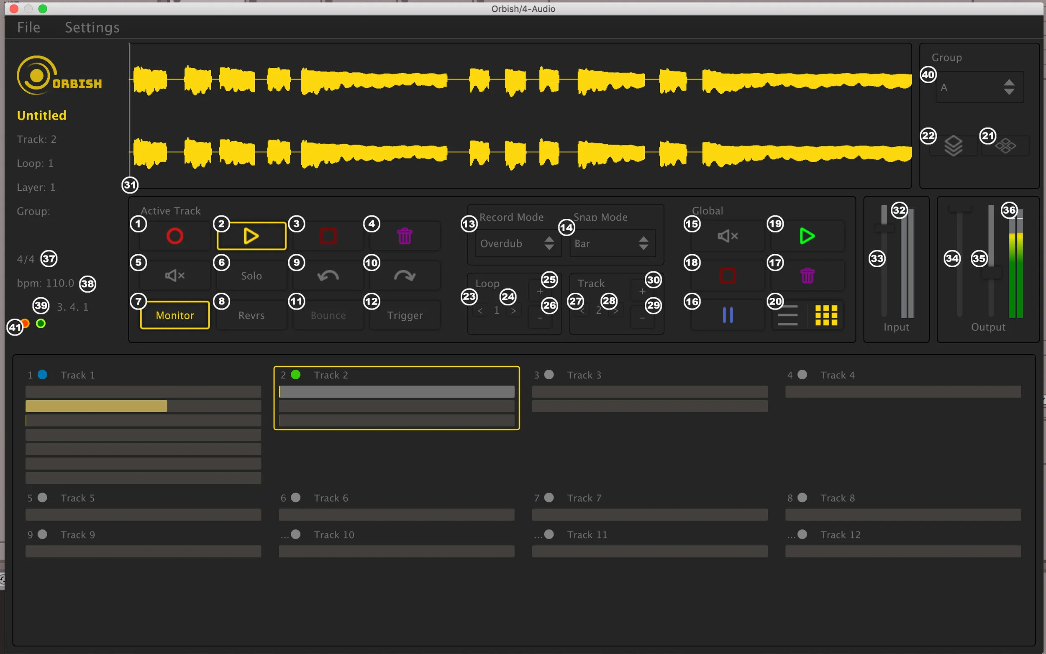
Task: Select the Track 9 label
Action: point(77,535)
